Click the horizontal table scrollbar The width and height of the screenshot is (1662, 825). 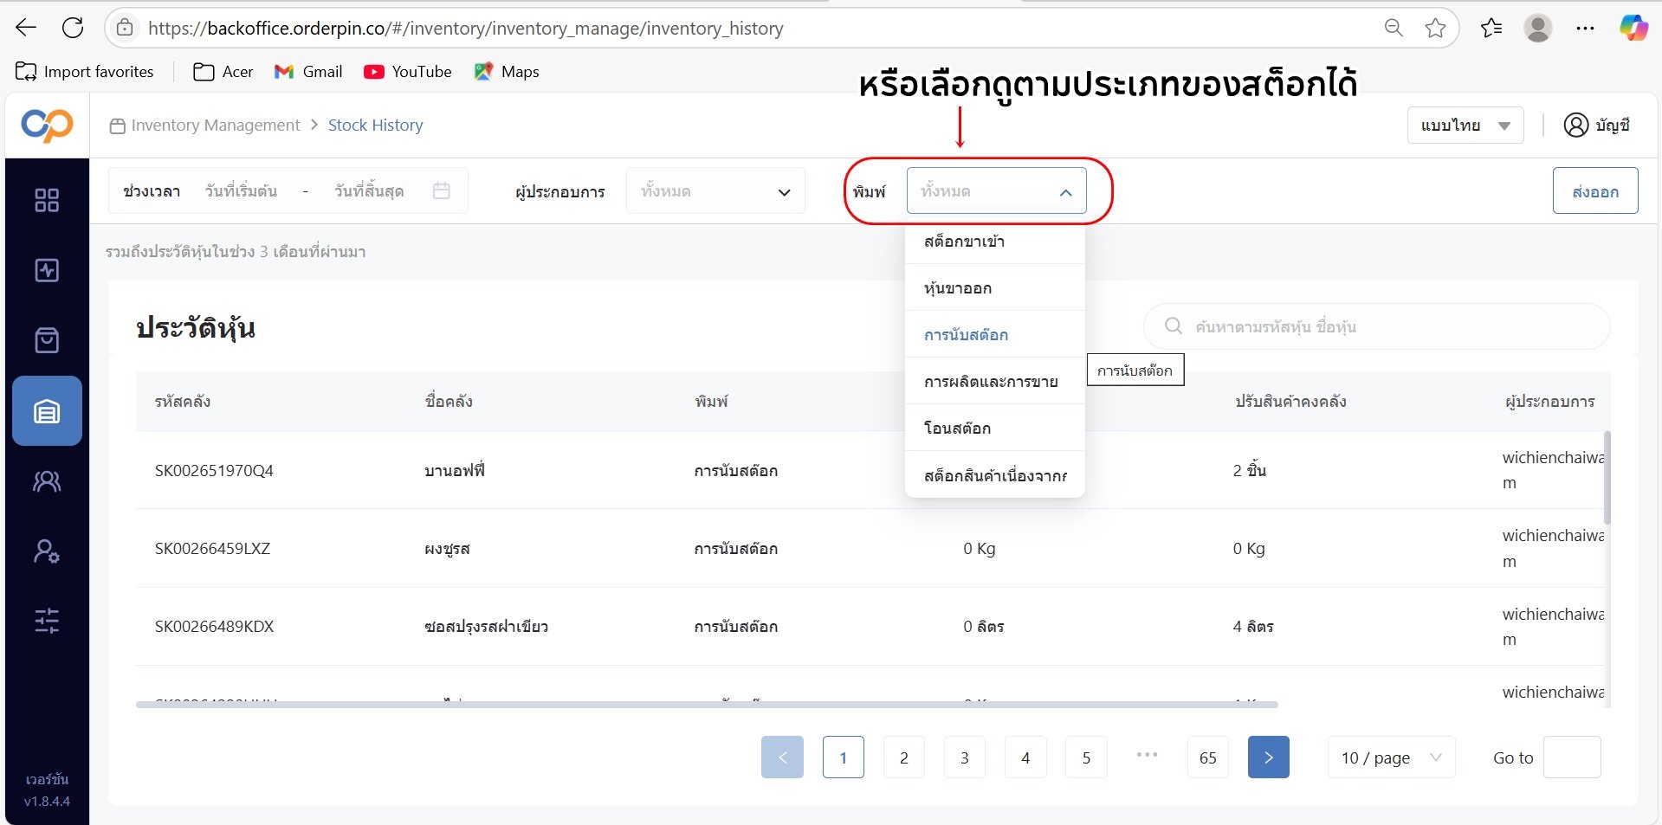click(707, 705)
